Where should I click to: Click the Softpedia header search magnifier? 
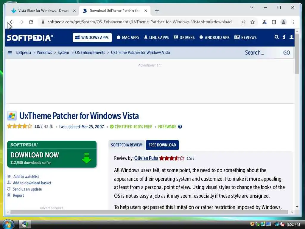(x=276, y=37)
